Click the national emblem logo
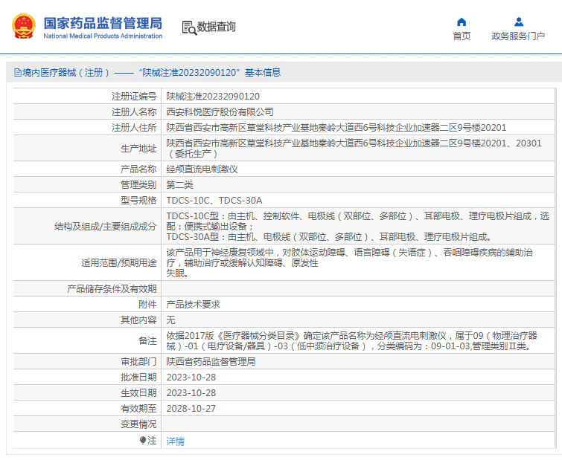Screen dimensions: 562x460 pos(24,26)
